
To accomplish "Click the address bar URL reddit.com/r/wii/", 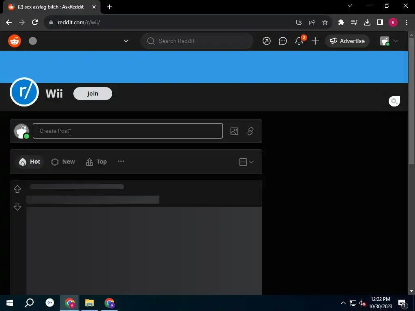I will 79,23.
